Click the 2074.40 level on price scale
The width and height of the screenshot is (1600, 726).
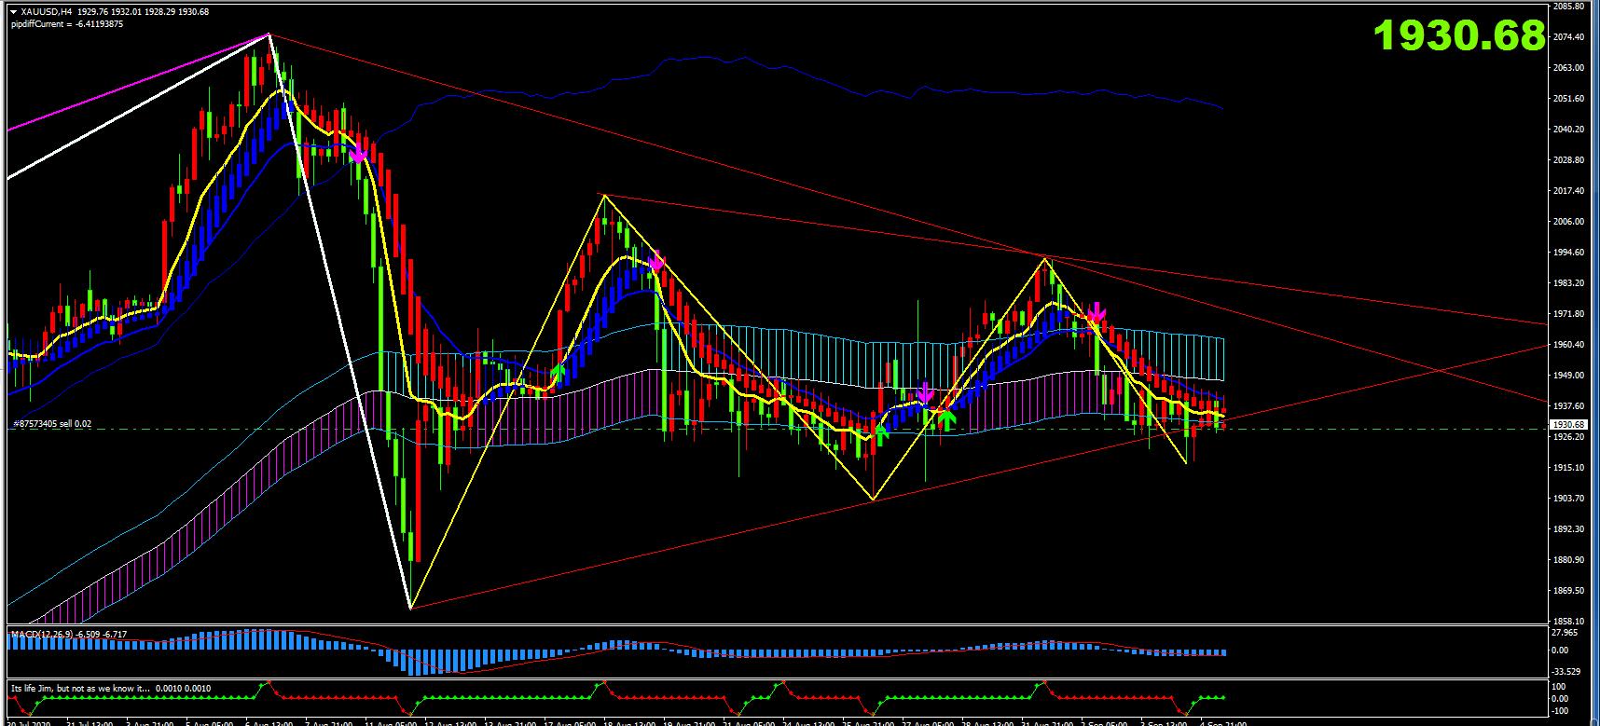pos(1571,37)
